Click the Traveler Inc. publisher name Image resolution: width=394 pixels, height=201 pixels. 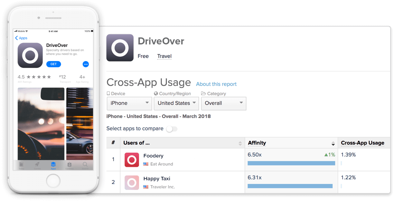click(162, 187)
